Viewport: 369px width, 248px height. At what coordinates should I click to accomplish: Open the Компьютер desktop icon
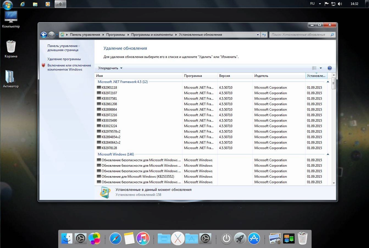point(11,19)
